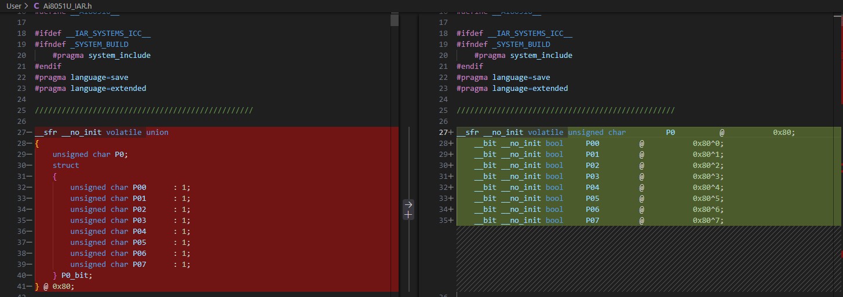Click the original pane vertical scrollbar thumb
Screen dimensions: 843x297
[x=395, y=20]
